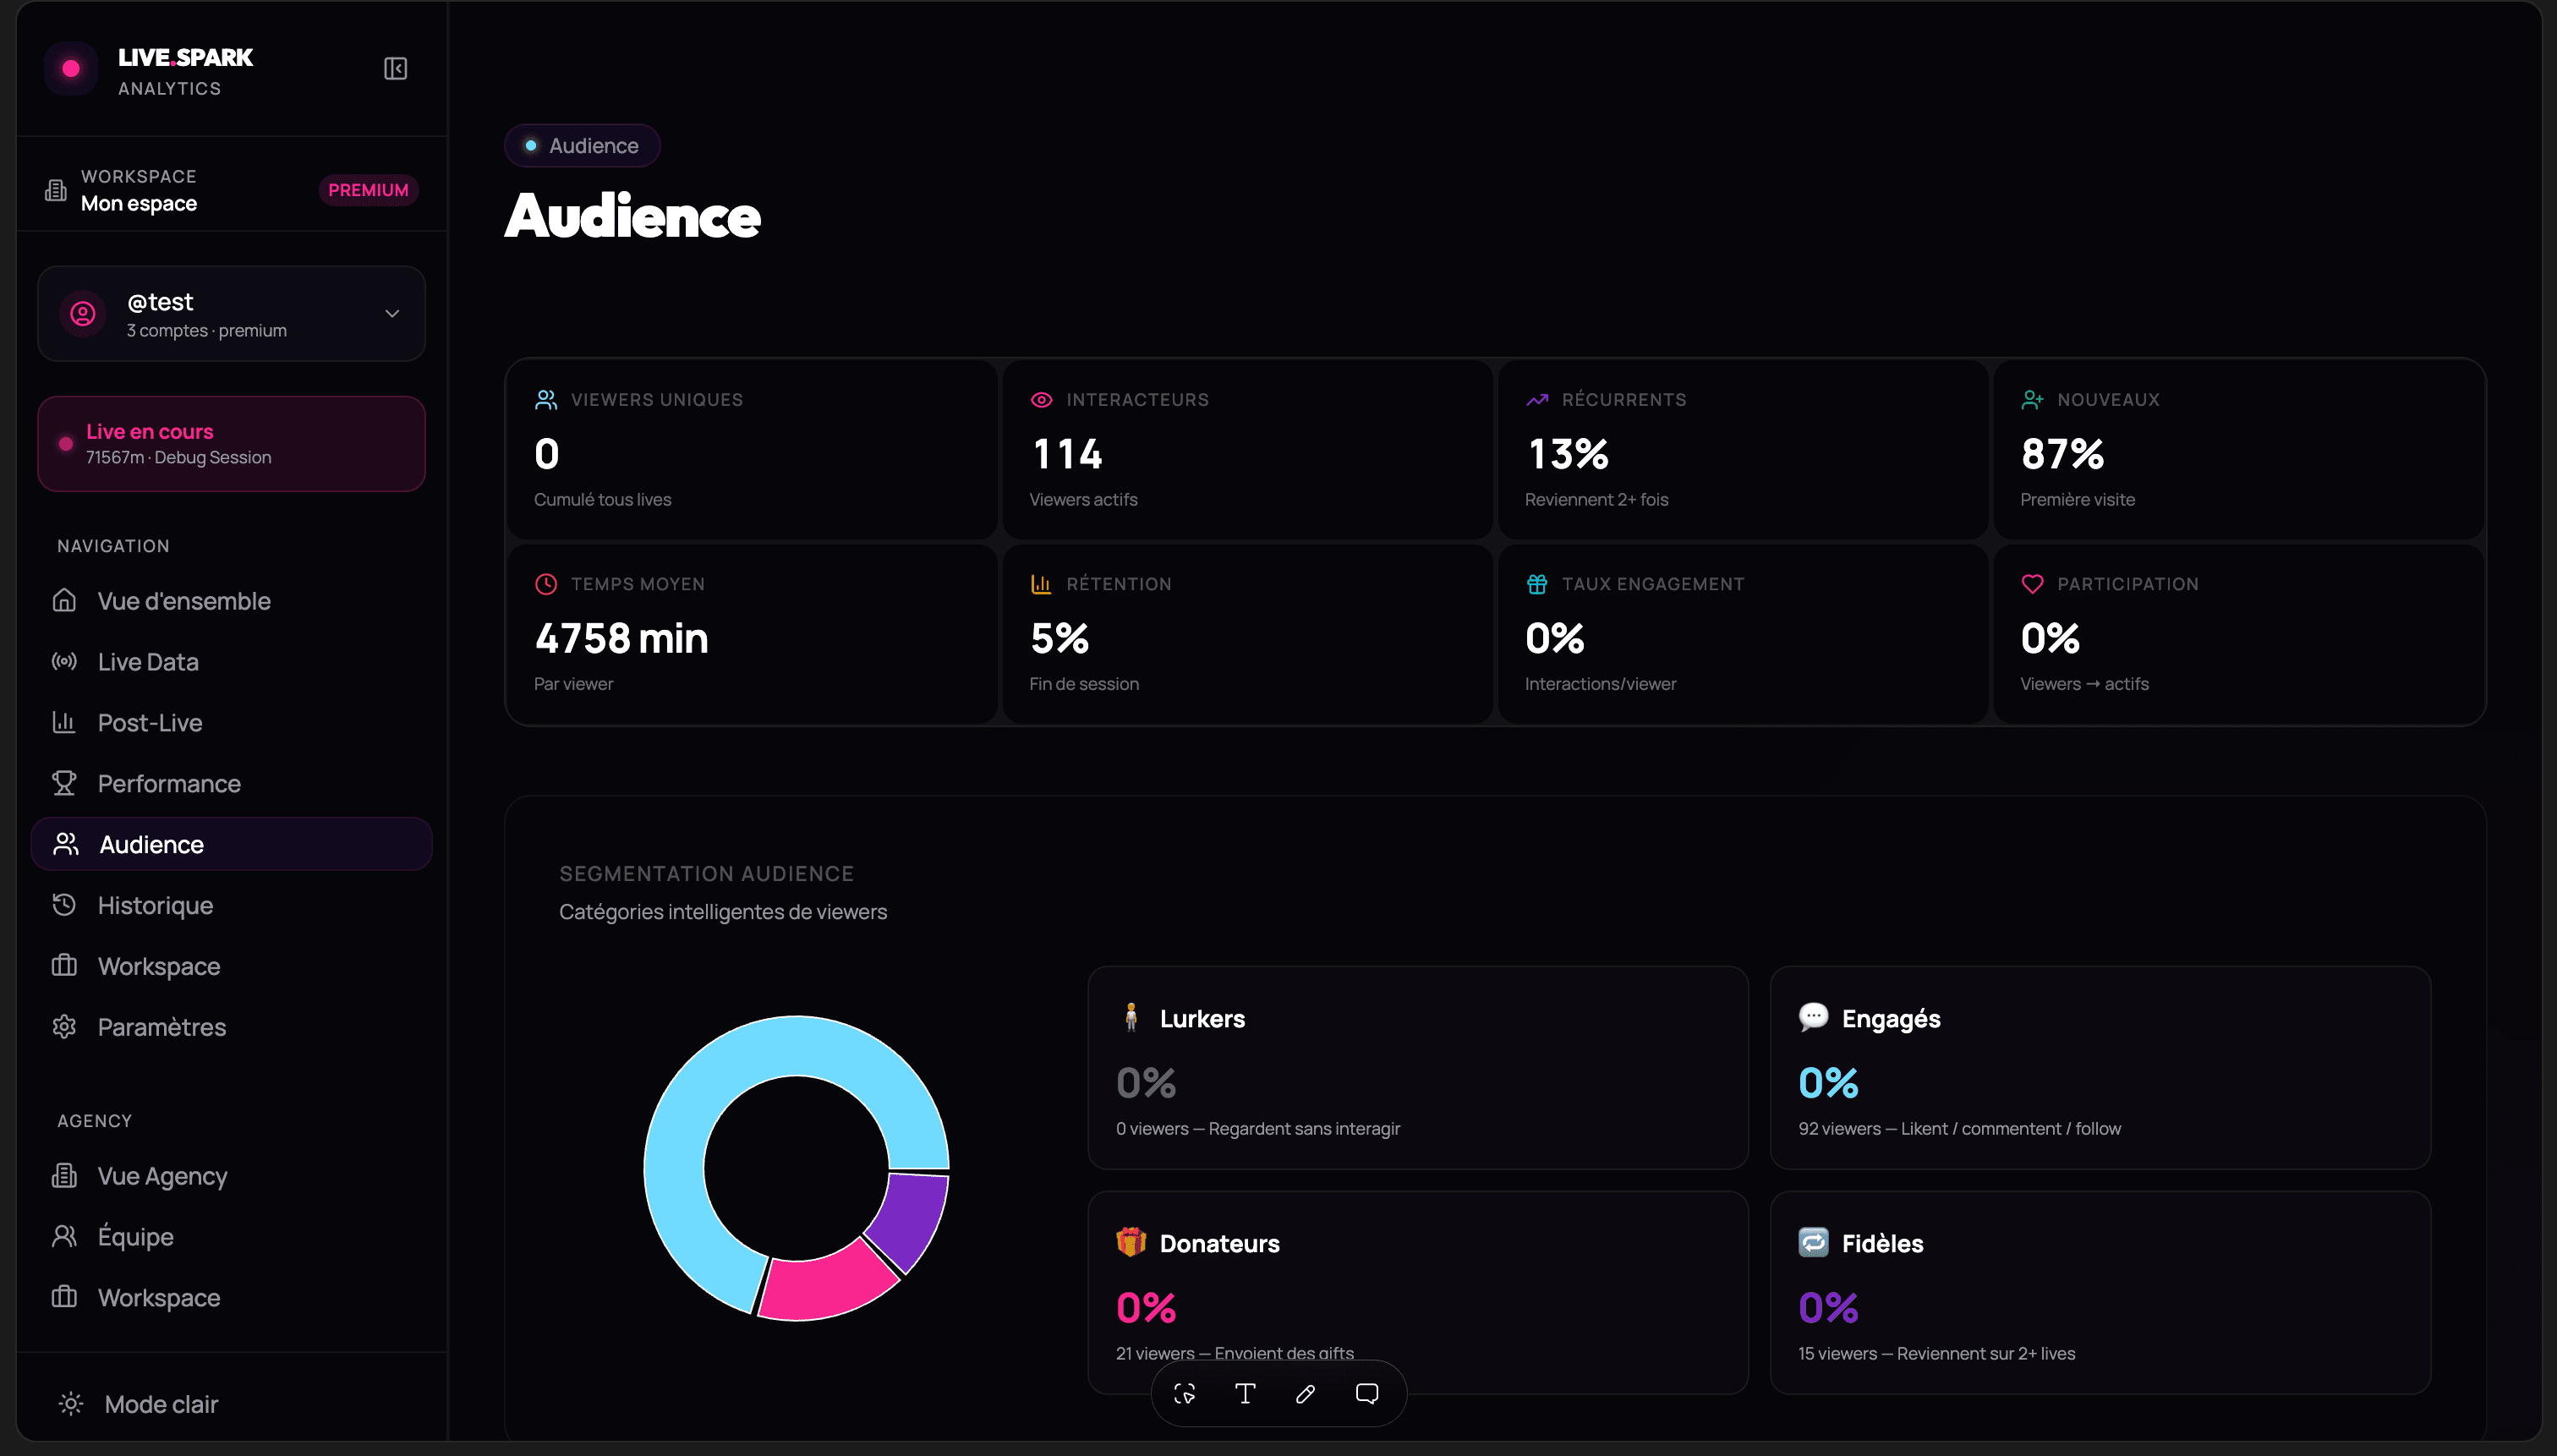Click the PREMIUM badge
2557x1456 pixels.
pyautogui.click(x=368, y=190)
